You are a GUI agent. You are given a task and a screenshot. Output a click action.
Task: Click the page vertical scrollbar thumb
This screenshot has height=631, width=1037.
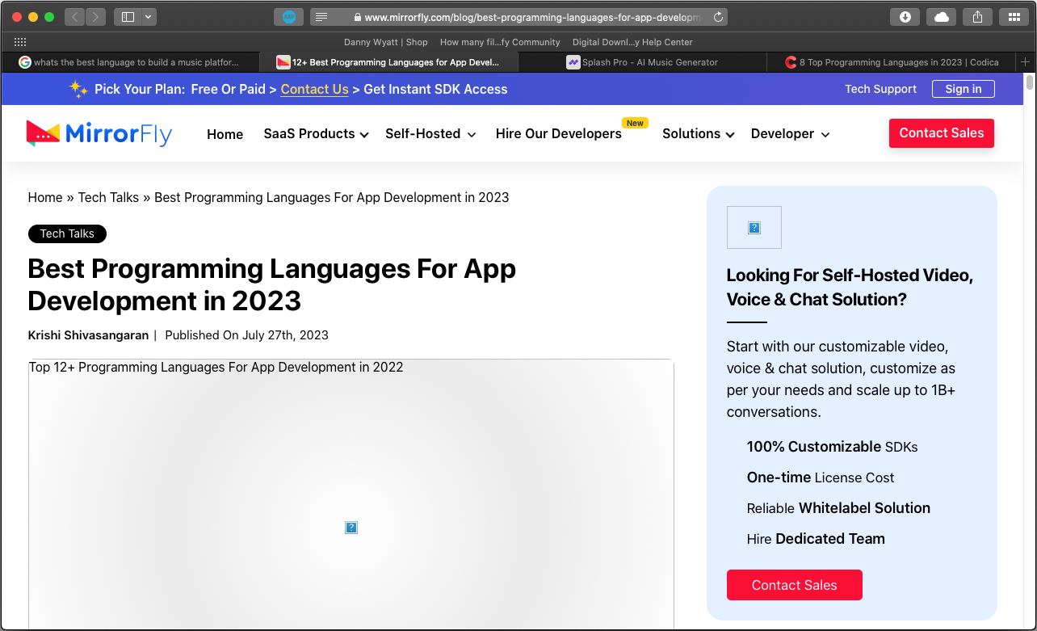tap(1030, 83)
